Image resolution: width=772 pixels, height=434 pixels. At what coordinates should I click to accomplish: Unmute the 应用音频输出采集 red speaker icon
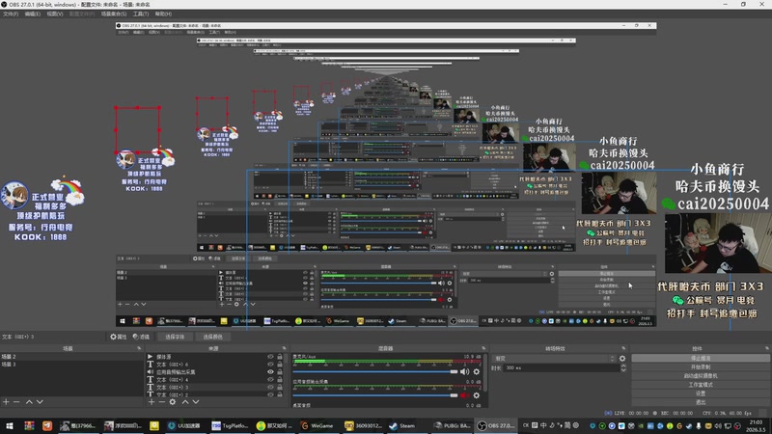464,395
